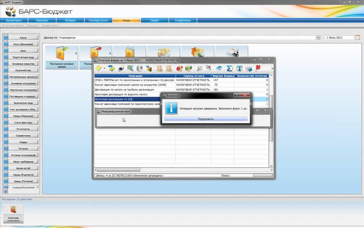Click Продолжить in the Внимание dialog
The width and height of the screenshot is (364, 228).
(x=206, y=119)
